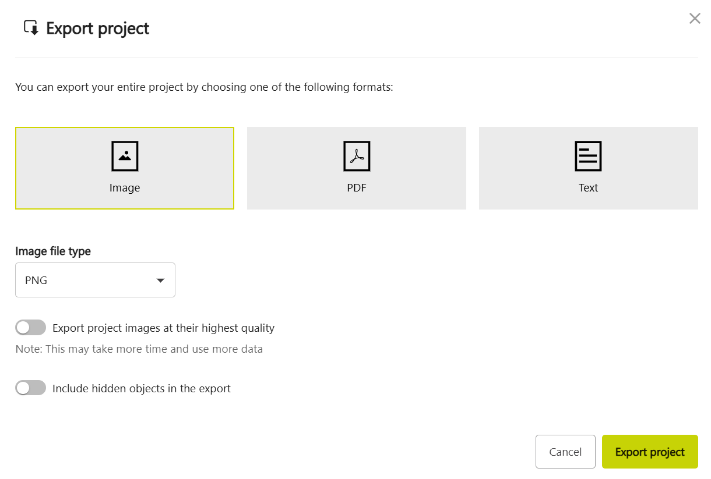Choose the PDF format label
The height and width of the screenshot is (479, 711).
click(x=357, y=188)
